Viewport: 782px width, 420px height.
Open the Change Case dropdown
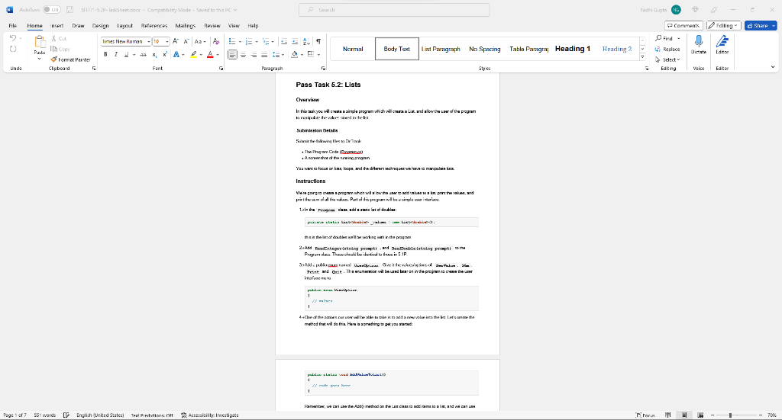[x=201, y=41]
